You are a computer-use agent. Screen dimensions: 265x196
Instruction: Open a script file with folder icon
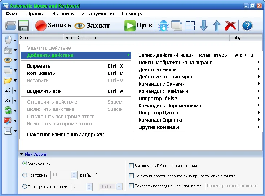click(10, 26)
